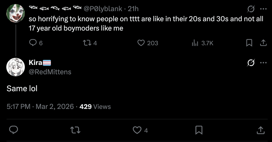View analytics showing 3.7K views
Viewport: 272px width, 142px height.
[195, 43]
